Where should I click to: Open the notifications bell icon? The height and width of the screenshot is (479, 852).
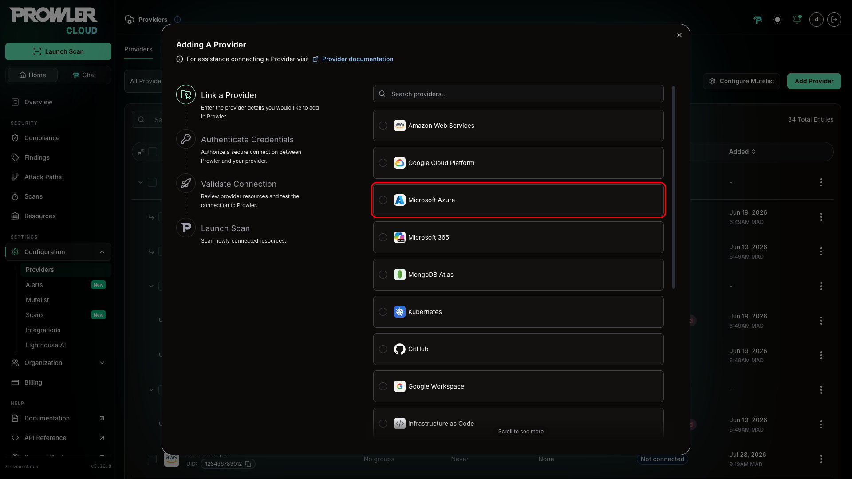tap(797, 20)
